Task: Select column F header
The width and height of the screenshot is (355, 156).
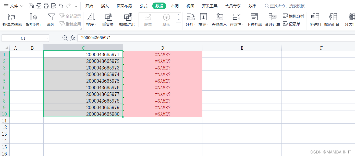Action: [318, 48]
